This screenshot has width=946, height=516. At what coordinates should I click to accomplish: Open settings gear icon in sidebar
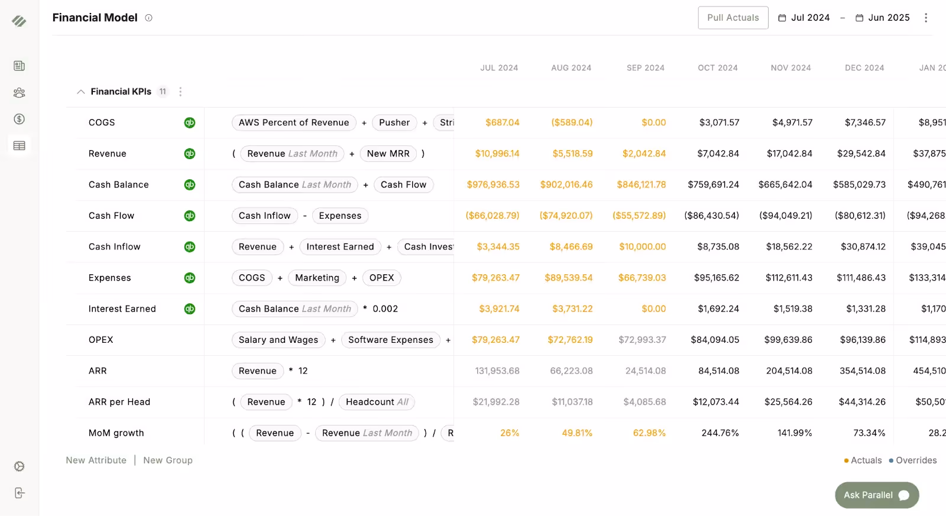(x=19, y=466)
